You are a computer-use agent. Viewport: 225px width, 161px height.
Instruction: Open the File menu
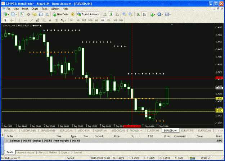(x=9, y=9)
